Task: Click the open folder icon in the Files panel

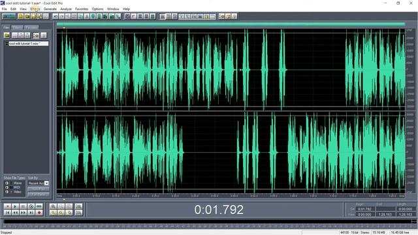Action: click(x=7, y=35)
